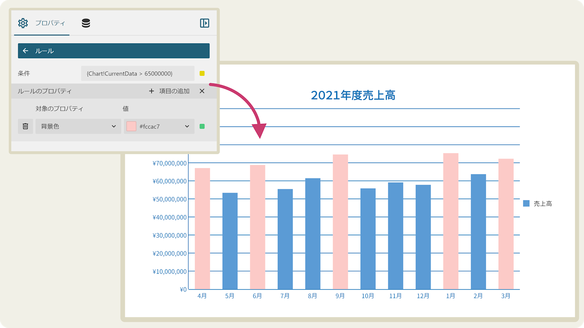
Task: Collapse the side panel using panel toggle icon
Action: (x=204, y=23)
